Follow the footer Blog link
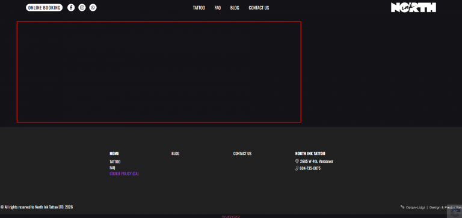The image size is (462, 218). 175,154
